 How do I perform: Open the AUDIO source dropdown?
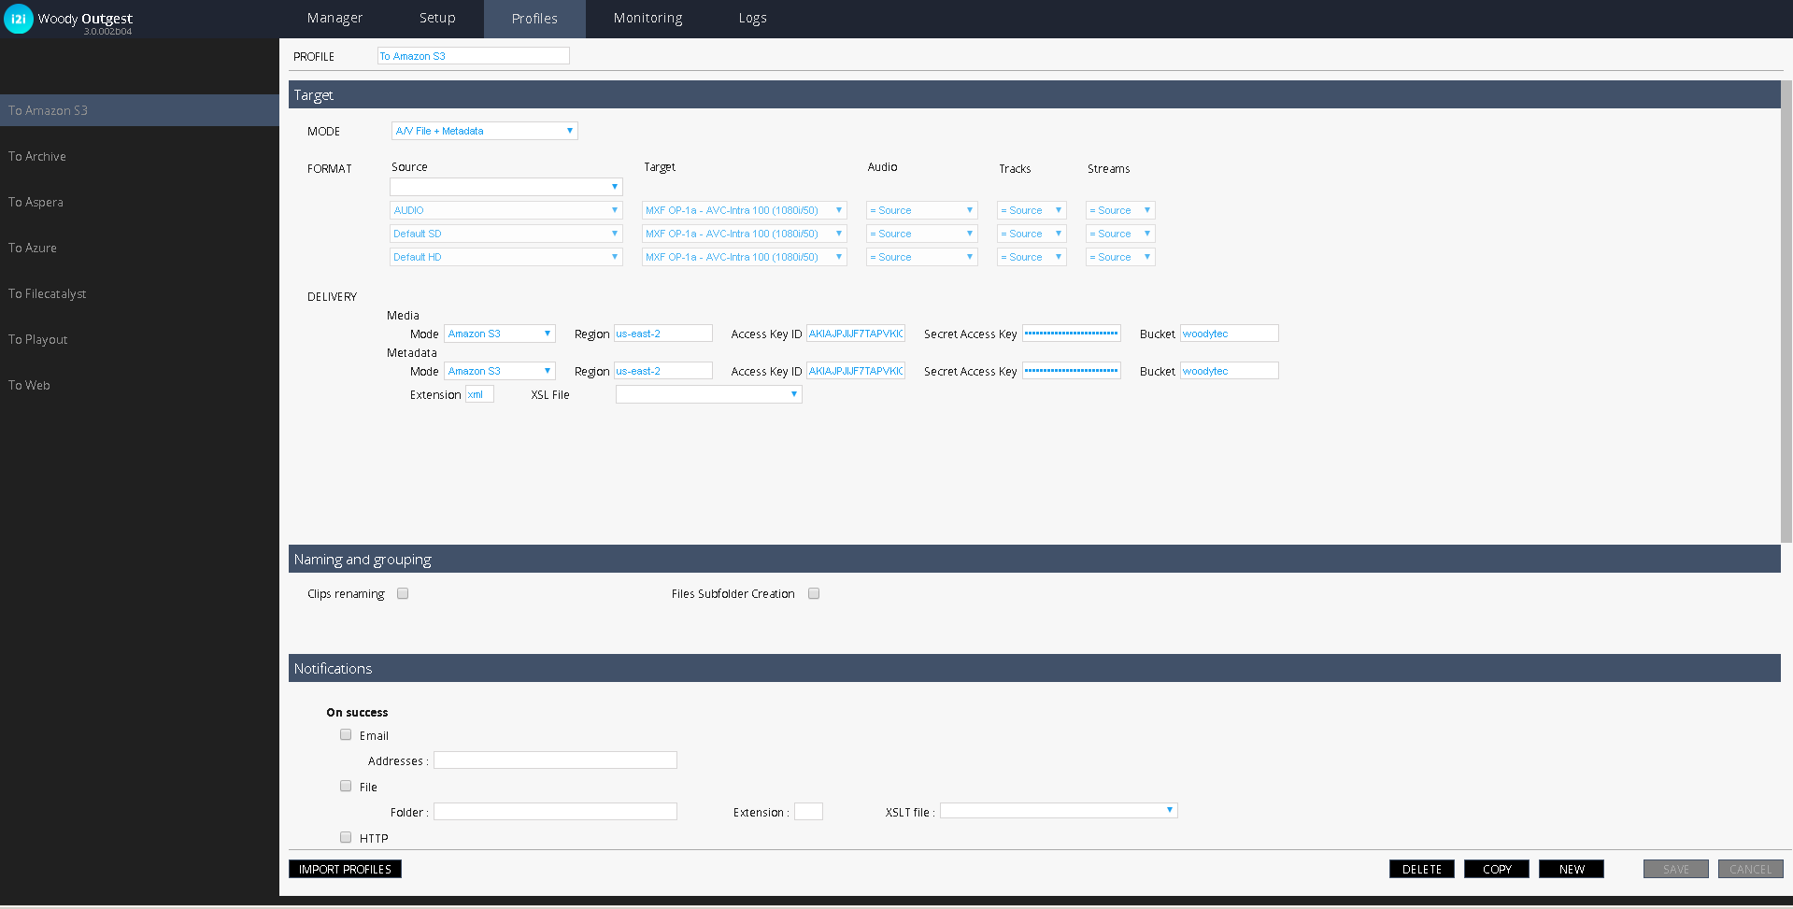pos(505,210)
